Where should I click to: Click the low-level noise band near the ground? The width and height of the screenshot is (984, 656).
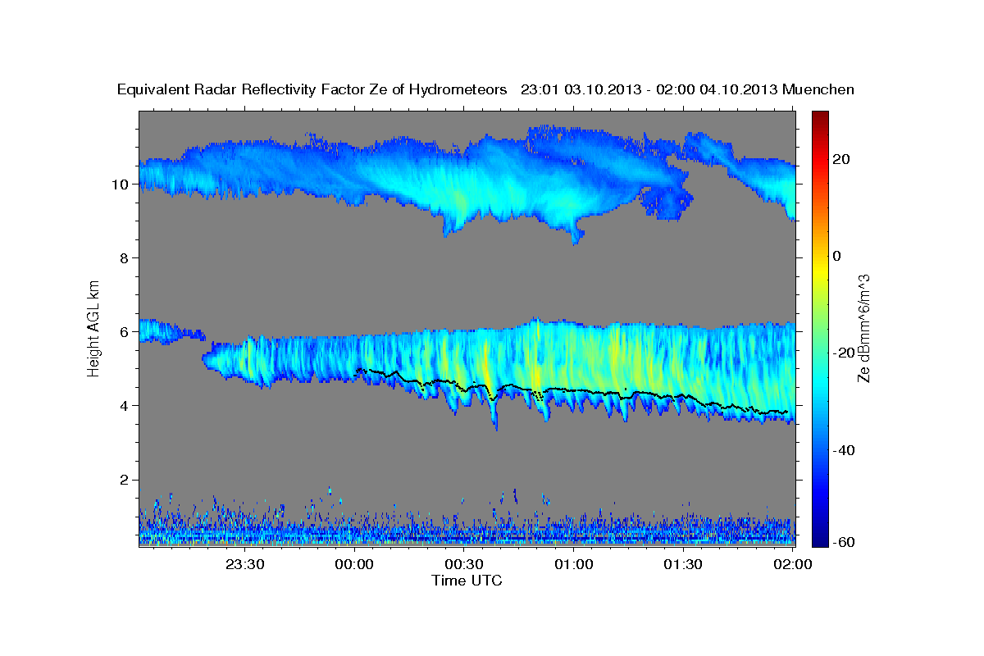tap(467, 529)
